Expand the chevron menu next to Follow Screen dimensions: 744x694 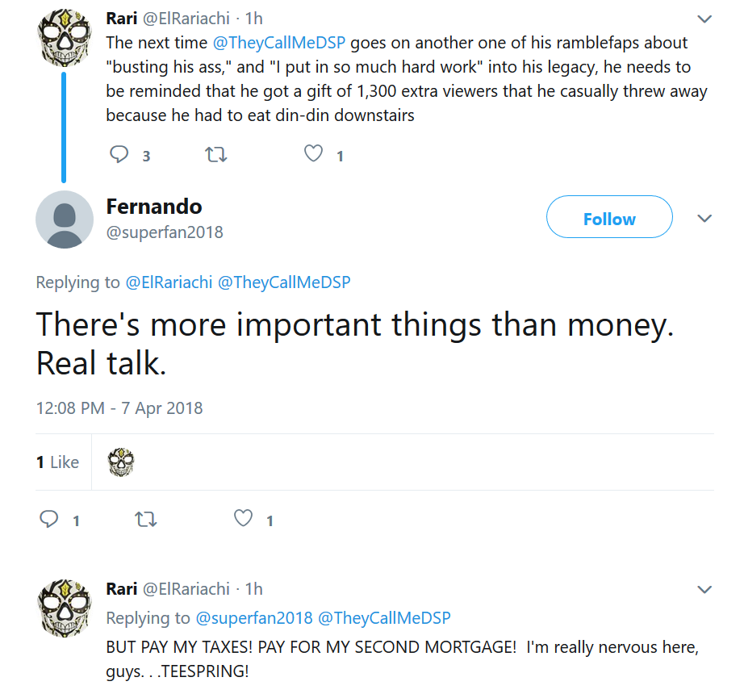(704, 218)
